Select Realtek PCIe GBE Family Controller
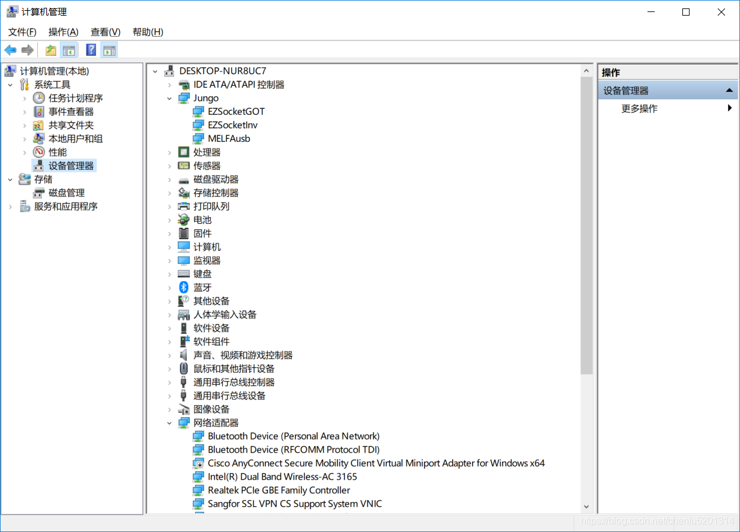The image size is (740, 532). tap(279, 491)
